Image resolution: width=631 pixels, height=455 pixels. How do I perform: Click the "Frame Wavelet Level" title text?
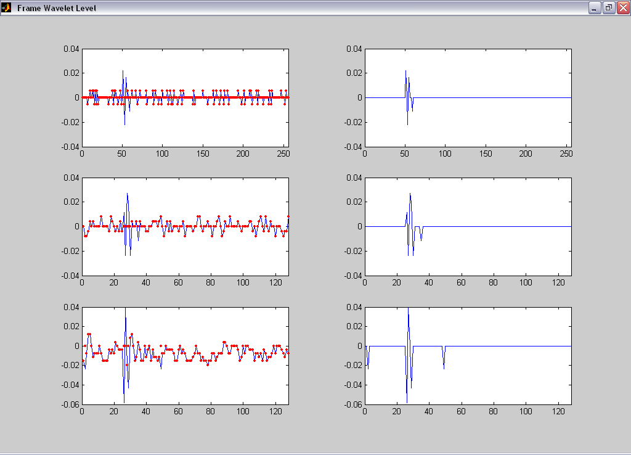tap(56, 8)
